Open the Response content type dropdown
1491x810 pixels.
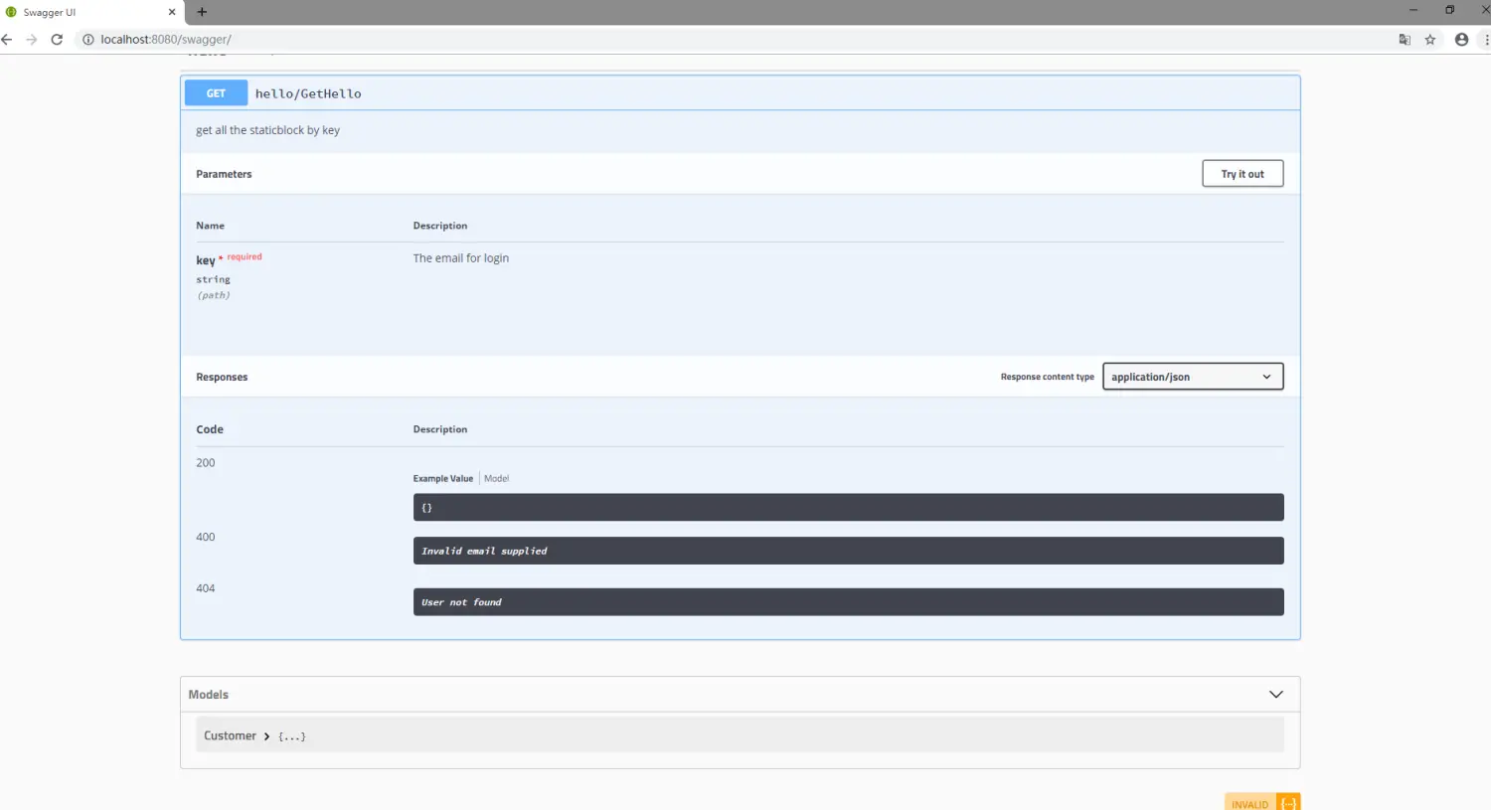click(x=1193, y=377)
